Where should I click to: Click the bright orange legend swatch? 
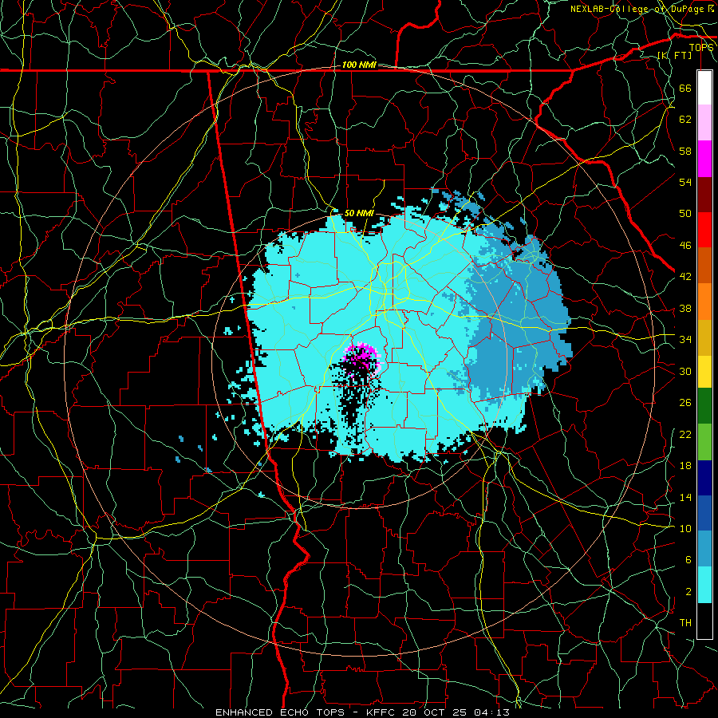704,302
